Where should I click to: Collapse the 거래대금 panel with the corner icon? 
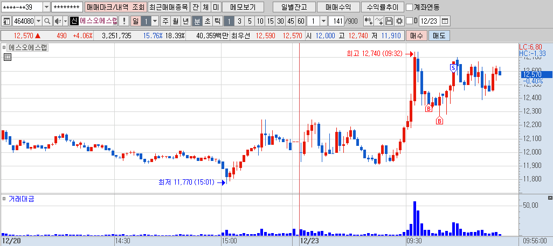tap(550, 198)
